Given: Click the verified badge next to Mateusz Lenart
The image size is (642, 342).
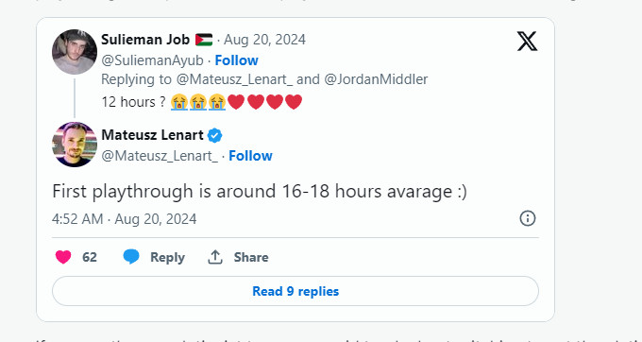Looking at the screenshot, I should (x=214, y=135).
